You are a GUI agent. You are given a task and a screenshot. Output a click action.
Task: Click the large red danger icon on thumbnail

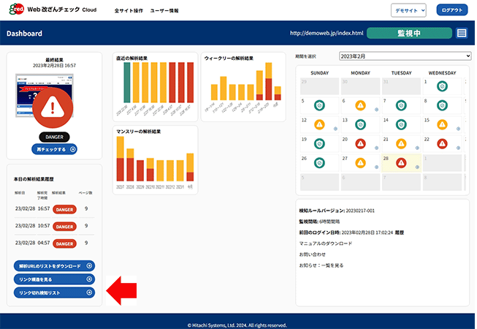(54, 107)
